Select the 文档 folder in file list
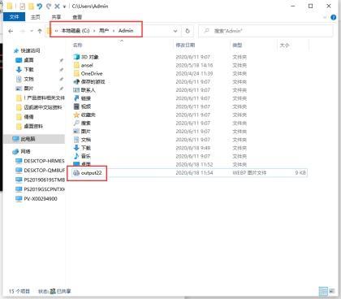The image size is (341, 299). [86, 140]
